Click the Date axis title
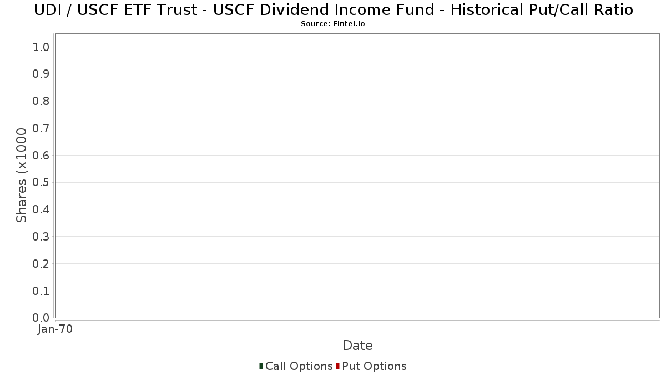 [x=357, y=346]
